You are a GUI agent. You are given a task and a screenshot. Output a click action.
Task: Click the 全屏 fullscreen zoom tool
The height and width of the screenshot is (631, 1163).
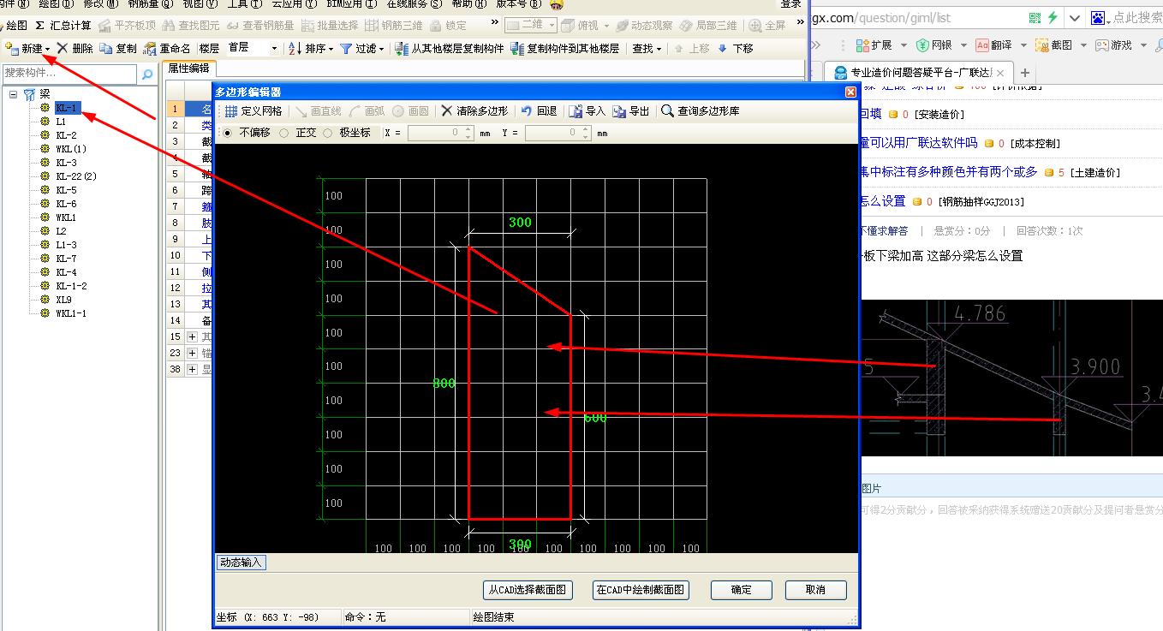(767, 26)
